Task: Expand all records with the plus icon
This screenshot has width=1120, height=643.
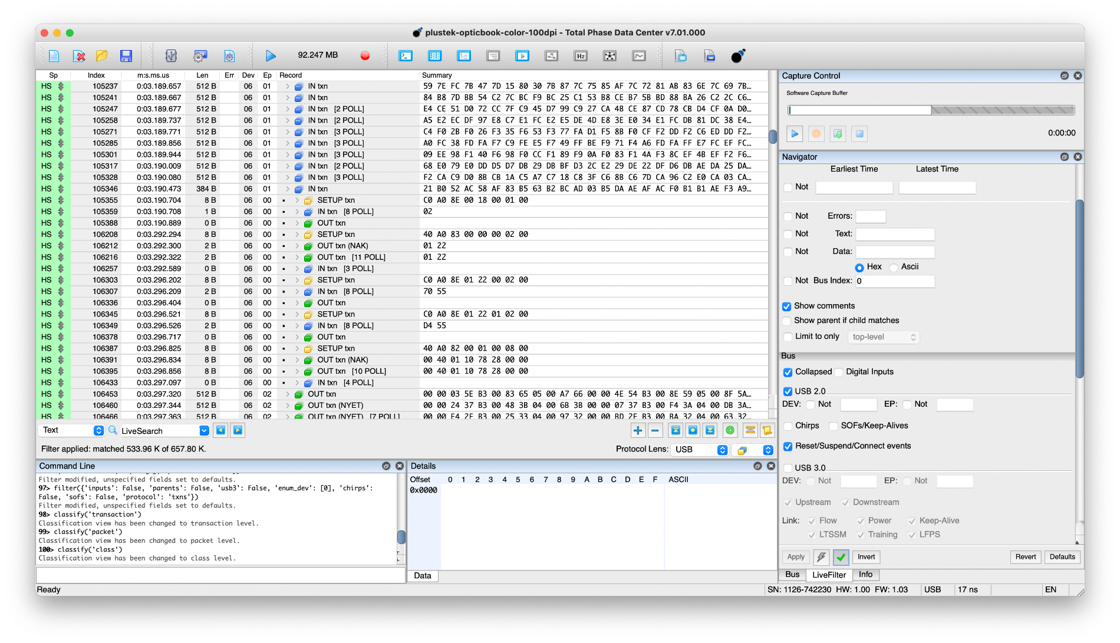Action: [x=638, y=431]
